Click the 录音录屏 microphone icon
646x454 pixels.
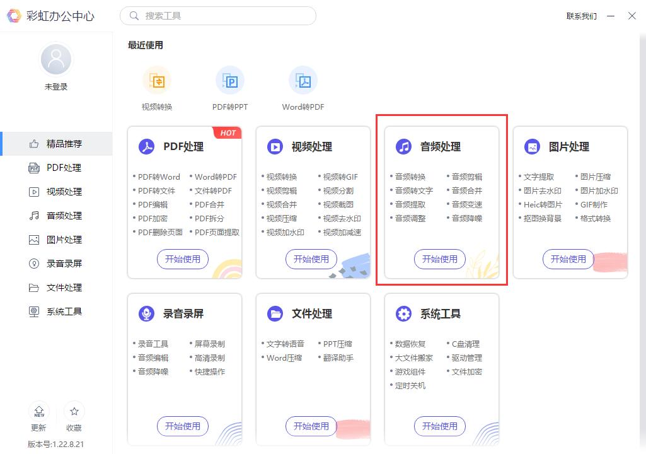(146, 313)
